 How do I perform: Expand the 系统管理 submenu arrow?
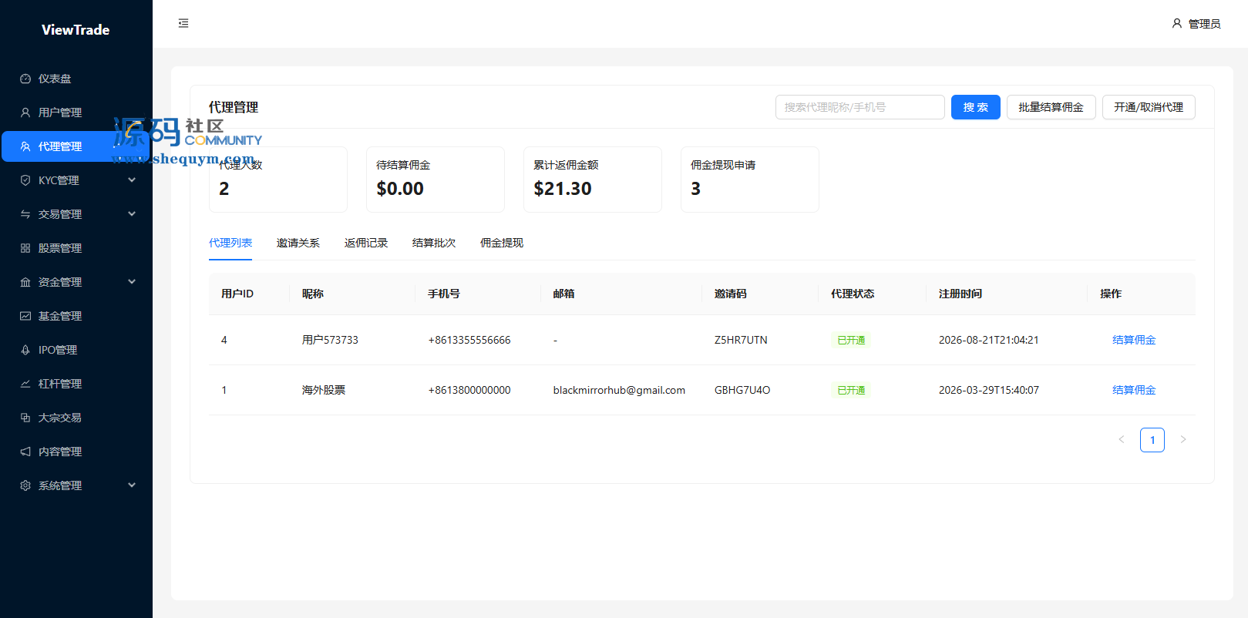click(x=132, y=485)
